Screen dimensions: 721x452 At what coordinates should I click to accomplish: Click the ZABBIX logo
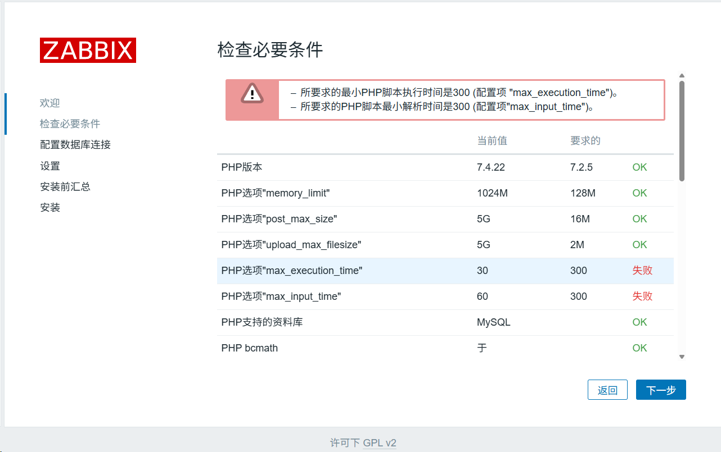[88, 51]
